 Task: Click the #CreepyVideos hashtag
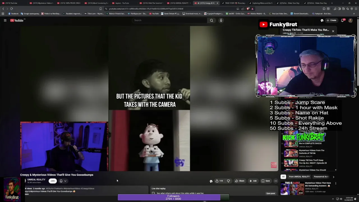click(88, 189)
